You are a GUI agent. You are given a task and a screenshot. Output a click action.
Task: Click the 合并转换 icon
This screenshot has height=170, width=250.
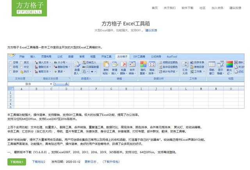pos(132,64)
